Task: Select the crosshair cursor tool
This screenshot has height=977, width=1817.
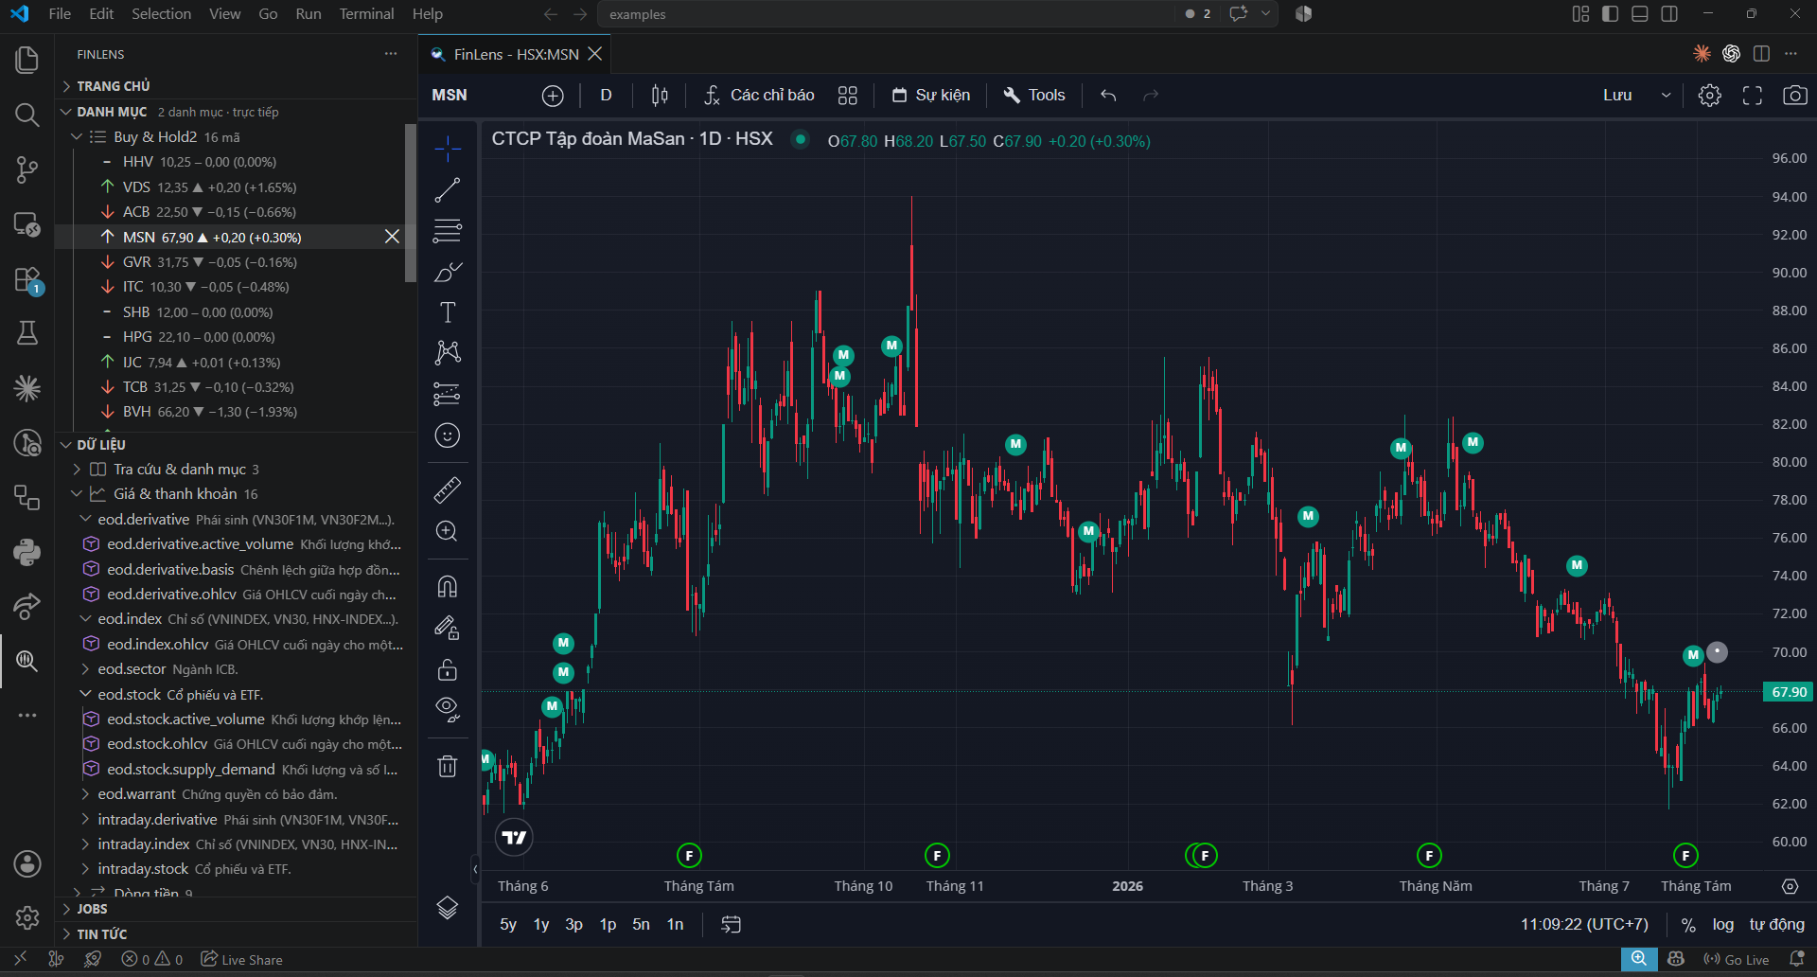Action: click(448, 148)
